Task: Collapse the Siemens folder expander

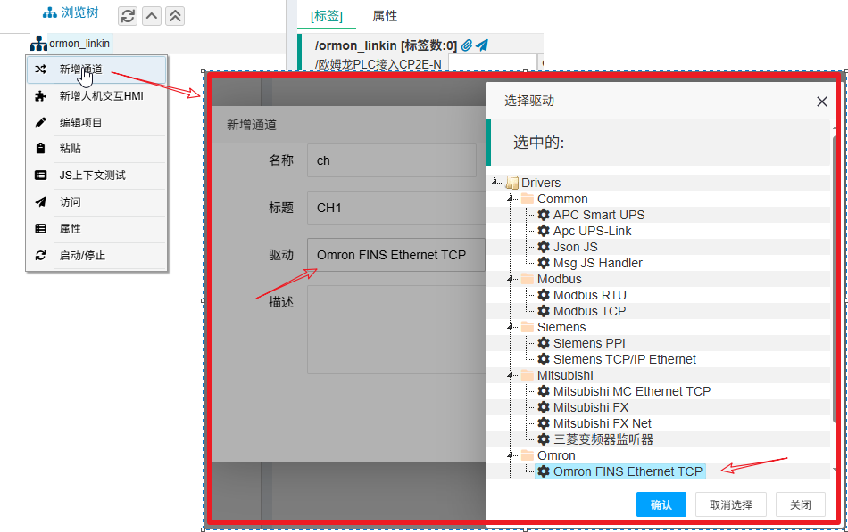Action: pyautogui.click(x=511, y=327)
